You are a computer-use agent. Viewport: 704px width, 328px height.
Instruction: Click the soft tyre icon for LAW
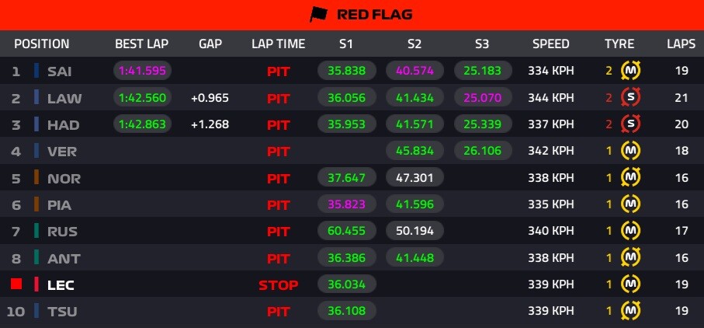(x=632, y=98)
